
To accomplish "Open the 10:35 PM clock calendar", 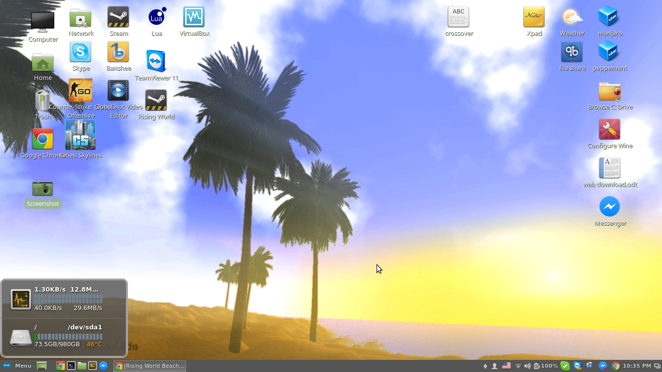I will (637, 366).
